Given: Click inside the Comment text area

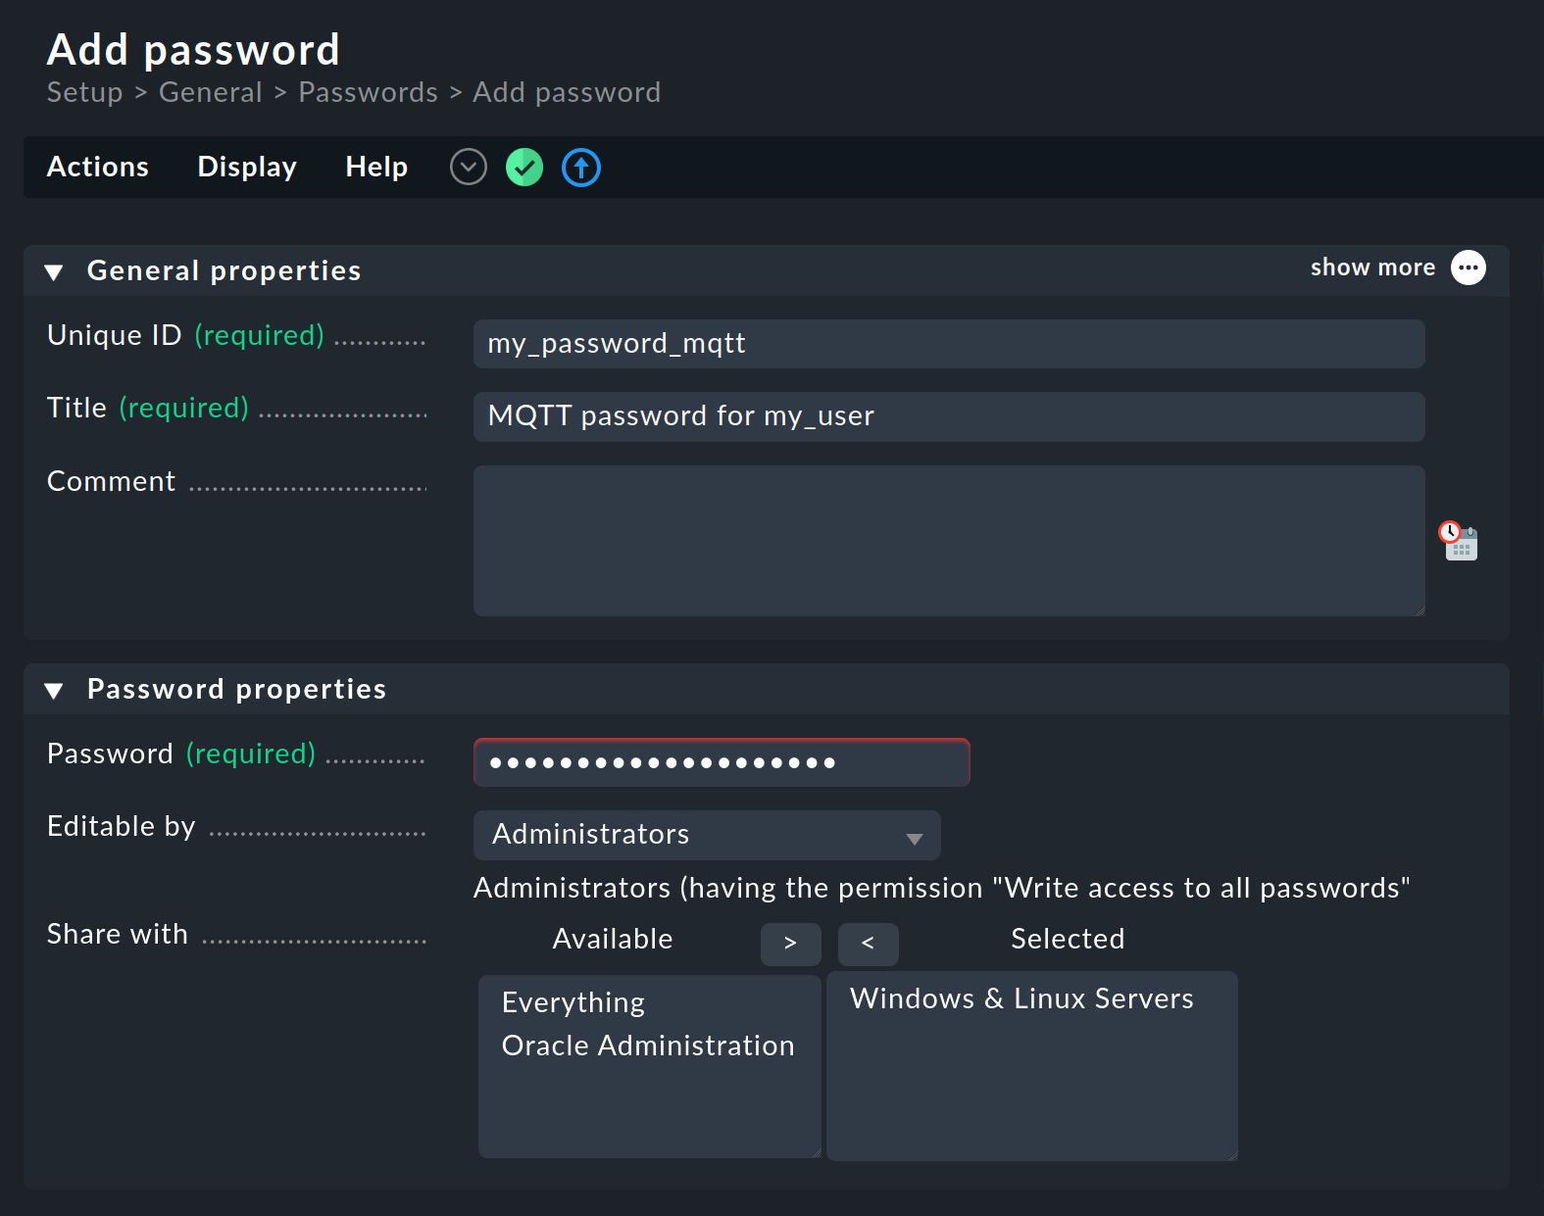Looking at the screenshot, I should tap(949, 541).
